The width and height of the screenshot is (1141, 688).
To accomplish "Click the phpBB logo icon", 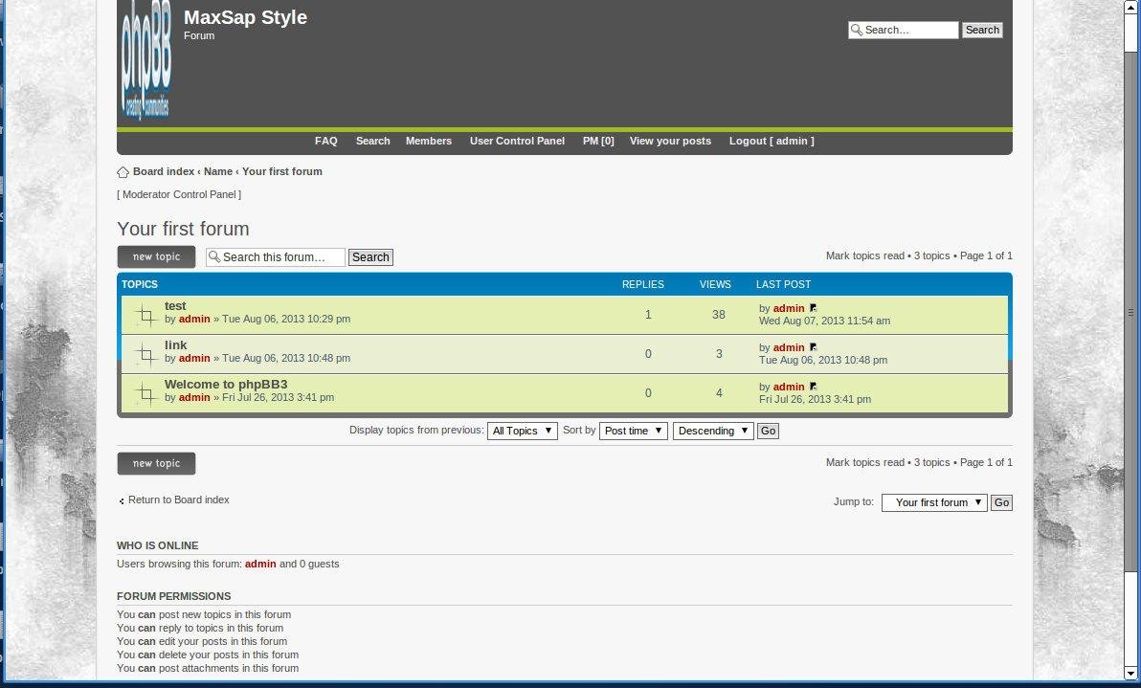I will (x=145, y=59).
